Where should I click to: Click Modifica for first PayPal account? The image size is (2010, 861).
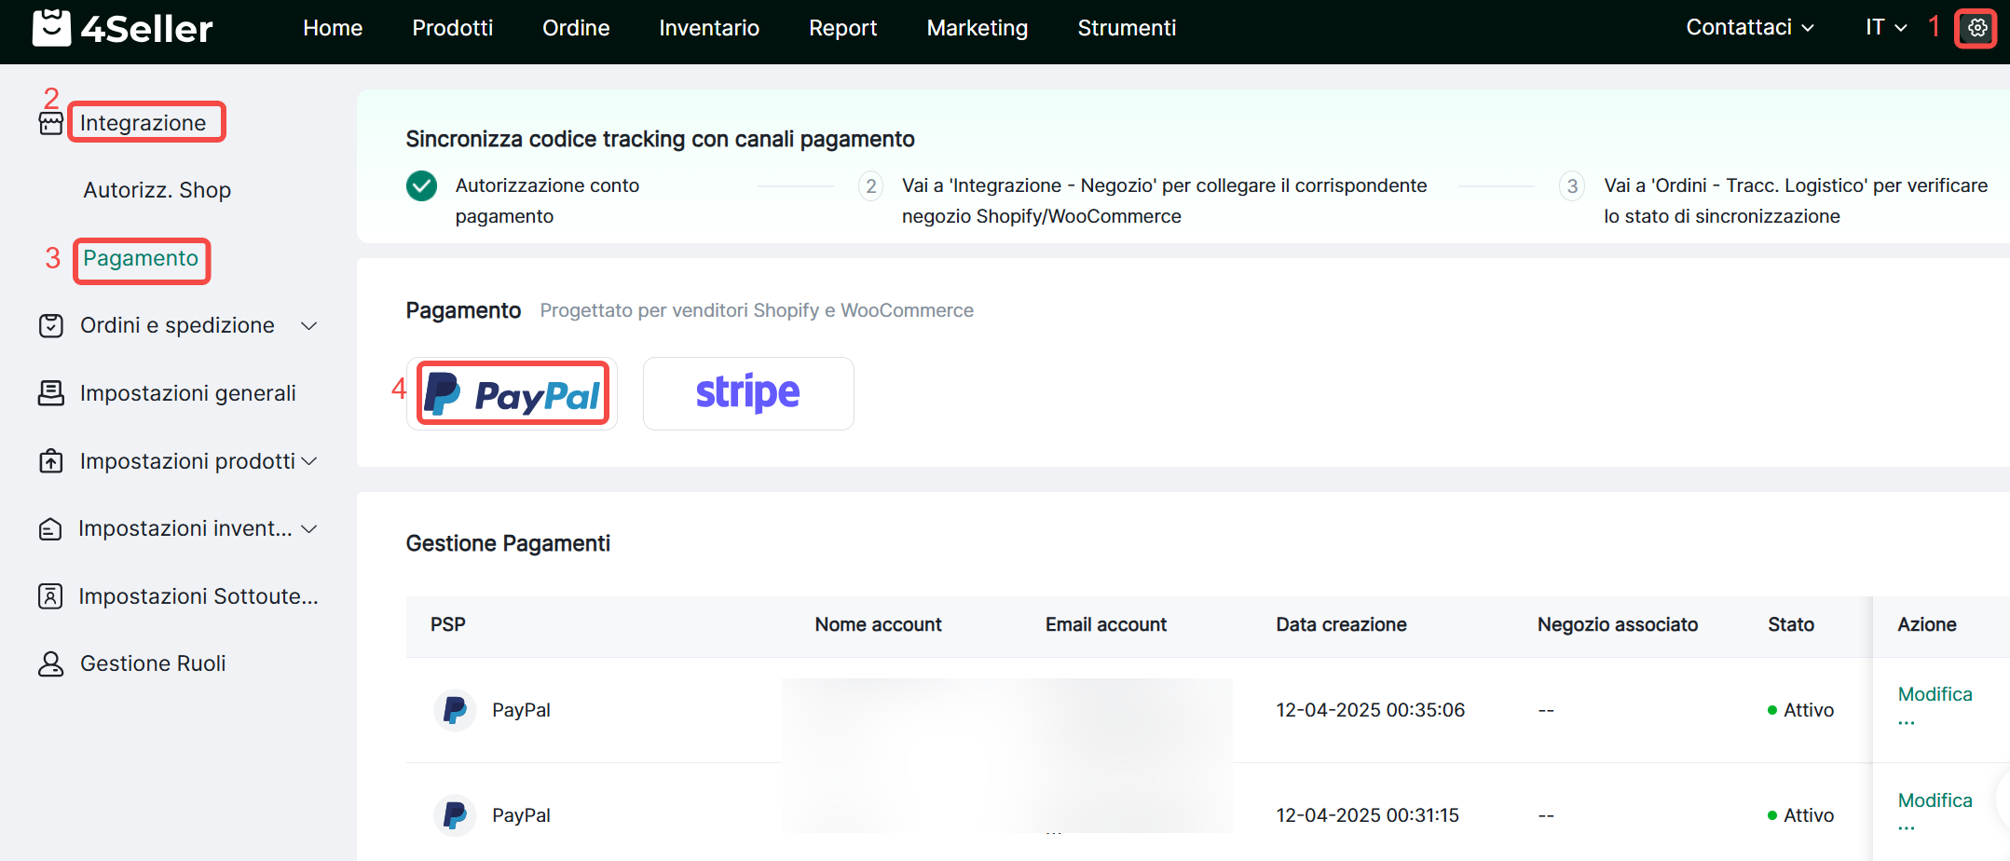[x=1935, y=694]
